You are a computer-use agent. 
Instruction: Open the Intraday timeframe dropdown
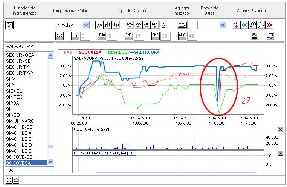tap(72, 25)
